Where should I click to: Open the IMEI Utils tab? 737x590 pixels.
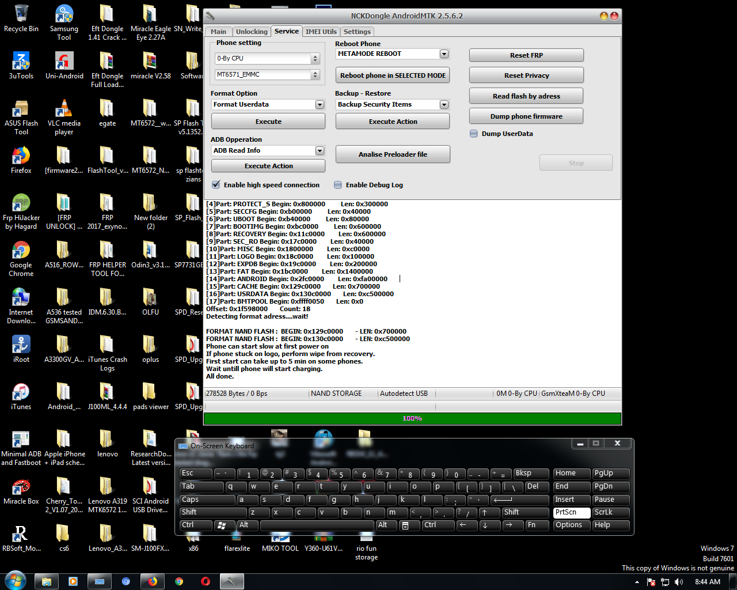pyautogui.click(x=321, y=32)
